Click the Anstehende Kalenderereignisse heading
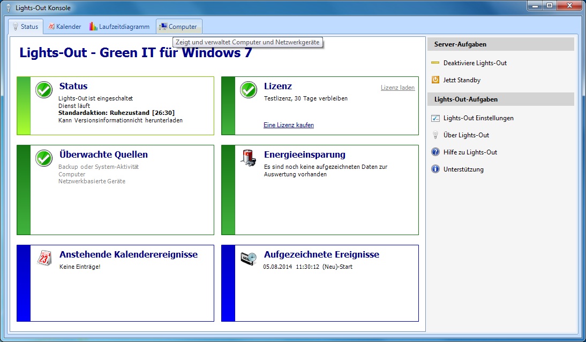The height and width of the screenshot is (342, 586). pyautogui.click(x=129, y=254)
